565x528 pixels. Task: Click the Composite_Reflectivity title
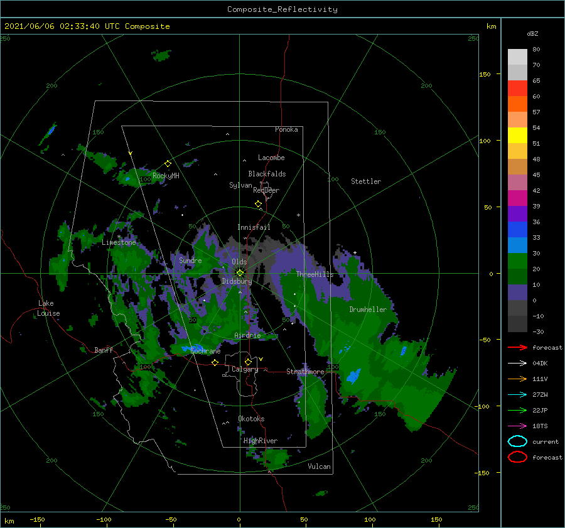282,9
